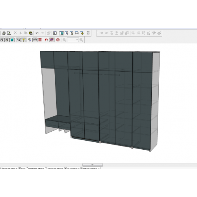Click the red lifebuoy circle icon

click(58, 40)
